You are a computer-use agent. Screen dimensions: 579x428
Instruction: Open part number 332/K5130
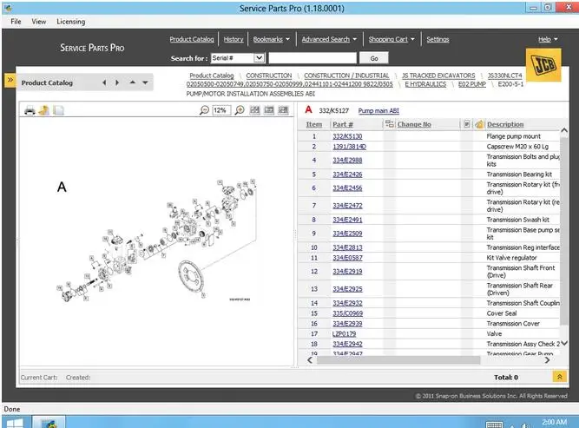coord(347,136)
